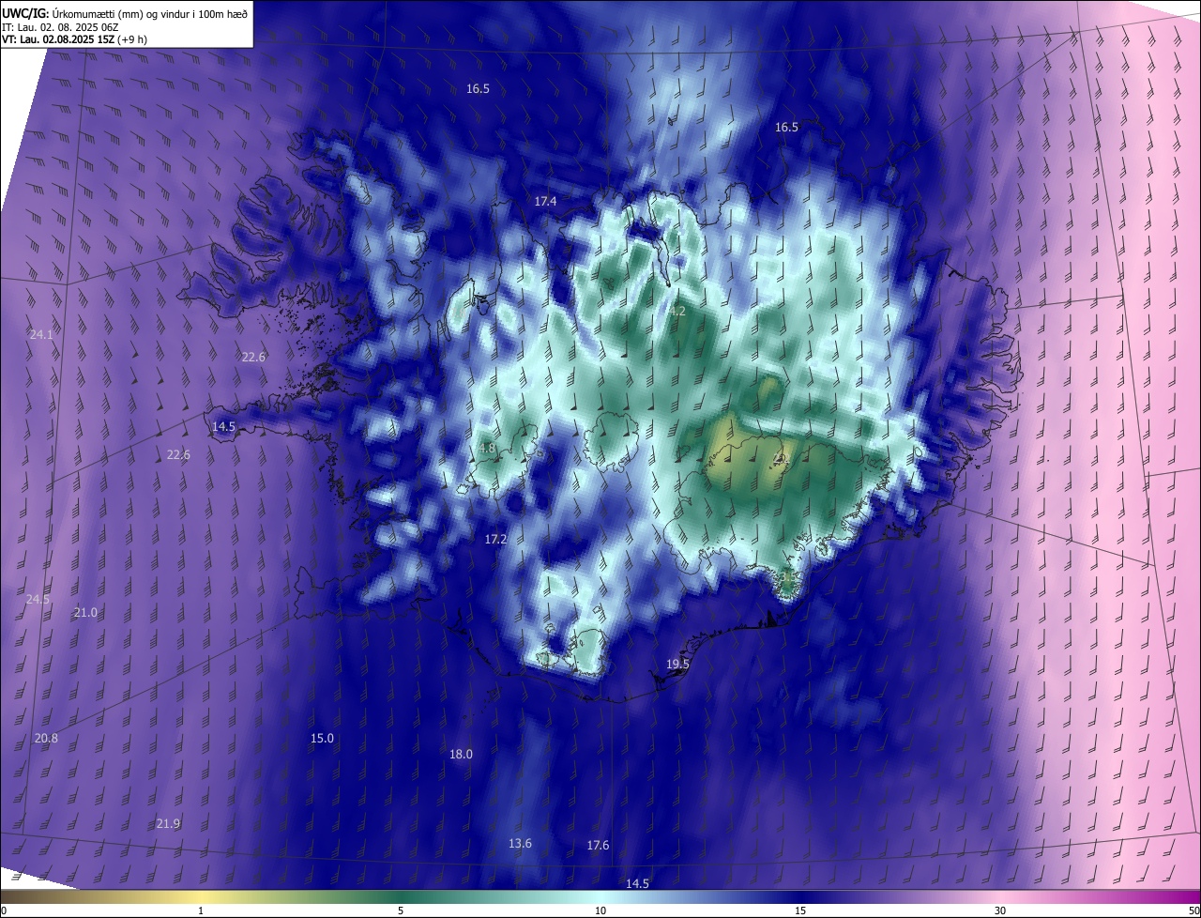This screenshot has width=1201, height=918.
Task: Click the colorbar tick label 30
Action: click(x=1000, y=911)
